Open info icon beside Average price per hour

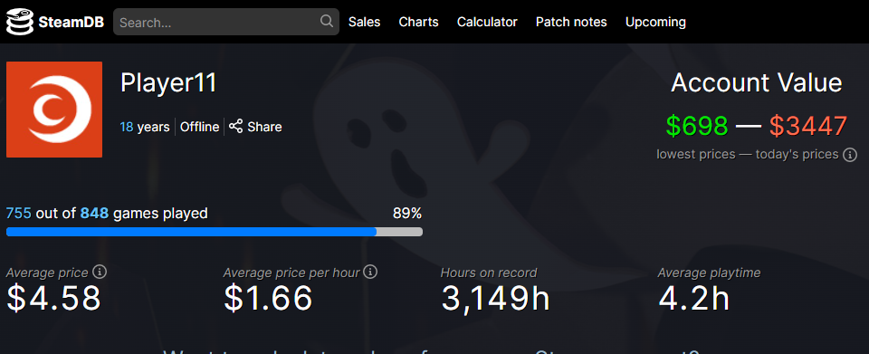pos(371,272)
